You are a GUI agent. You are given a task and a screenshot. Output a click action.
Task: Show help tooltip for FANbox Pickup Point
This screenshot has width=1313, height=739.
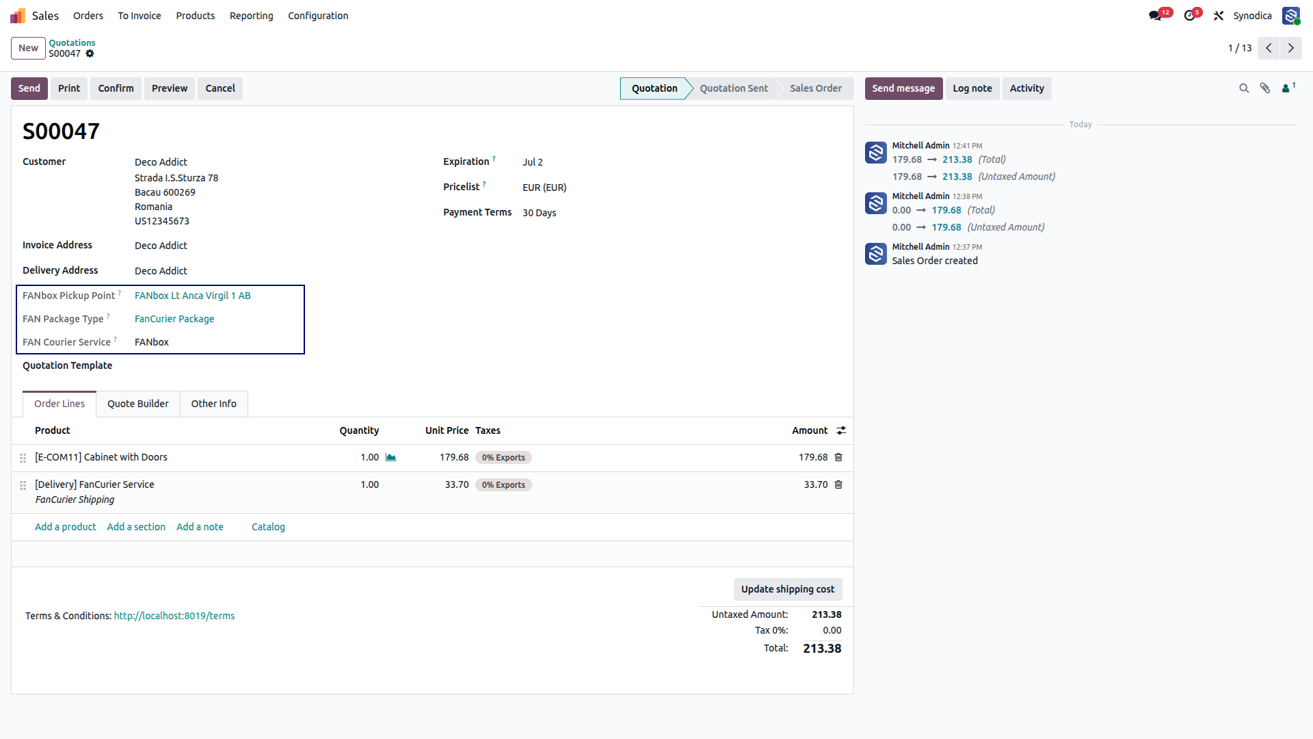pos(120,293)
